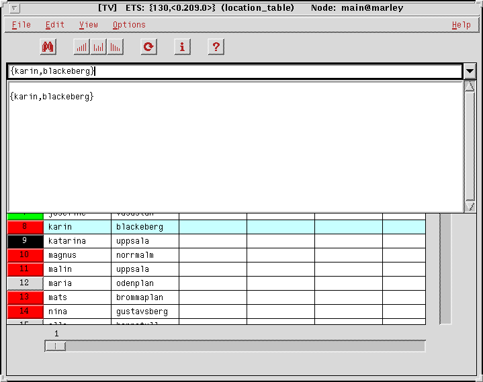Click the red refresh icon
The height and width of the screenshot is (382, 483).
coord(148,47)
